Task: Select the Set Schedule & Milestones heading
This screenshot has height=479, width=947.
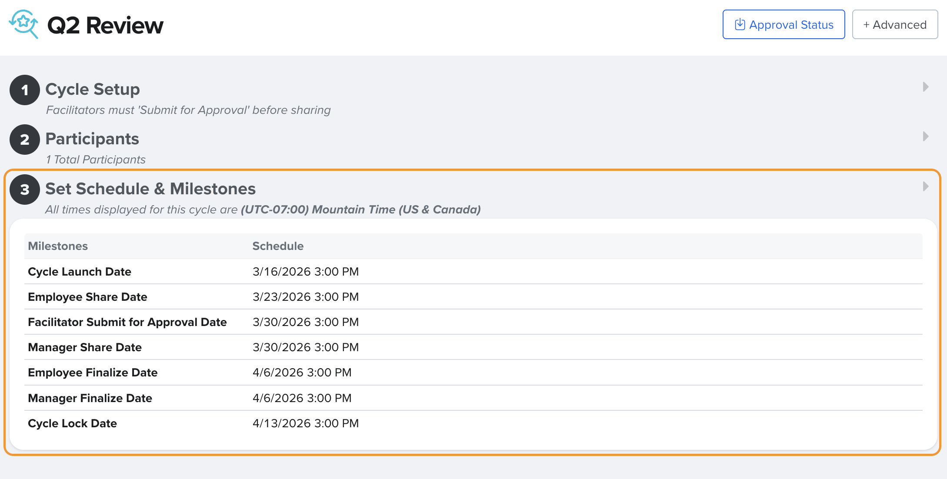Action: (150, 189)
